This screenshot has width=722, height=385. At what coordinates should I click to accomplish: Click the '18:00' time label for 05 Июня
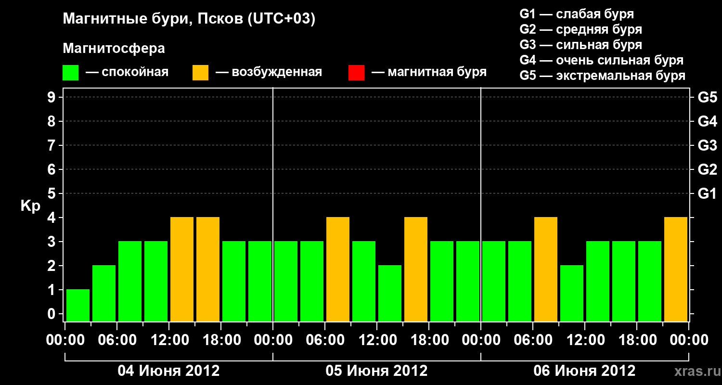pos(429,340)
